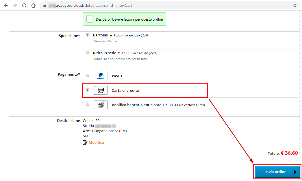Click the + € 88,00 surcharge text
The image size is (302, 181).
(x=170, y=105)
